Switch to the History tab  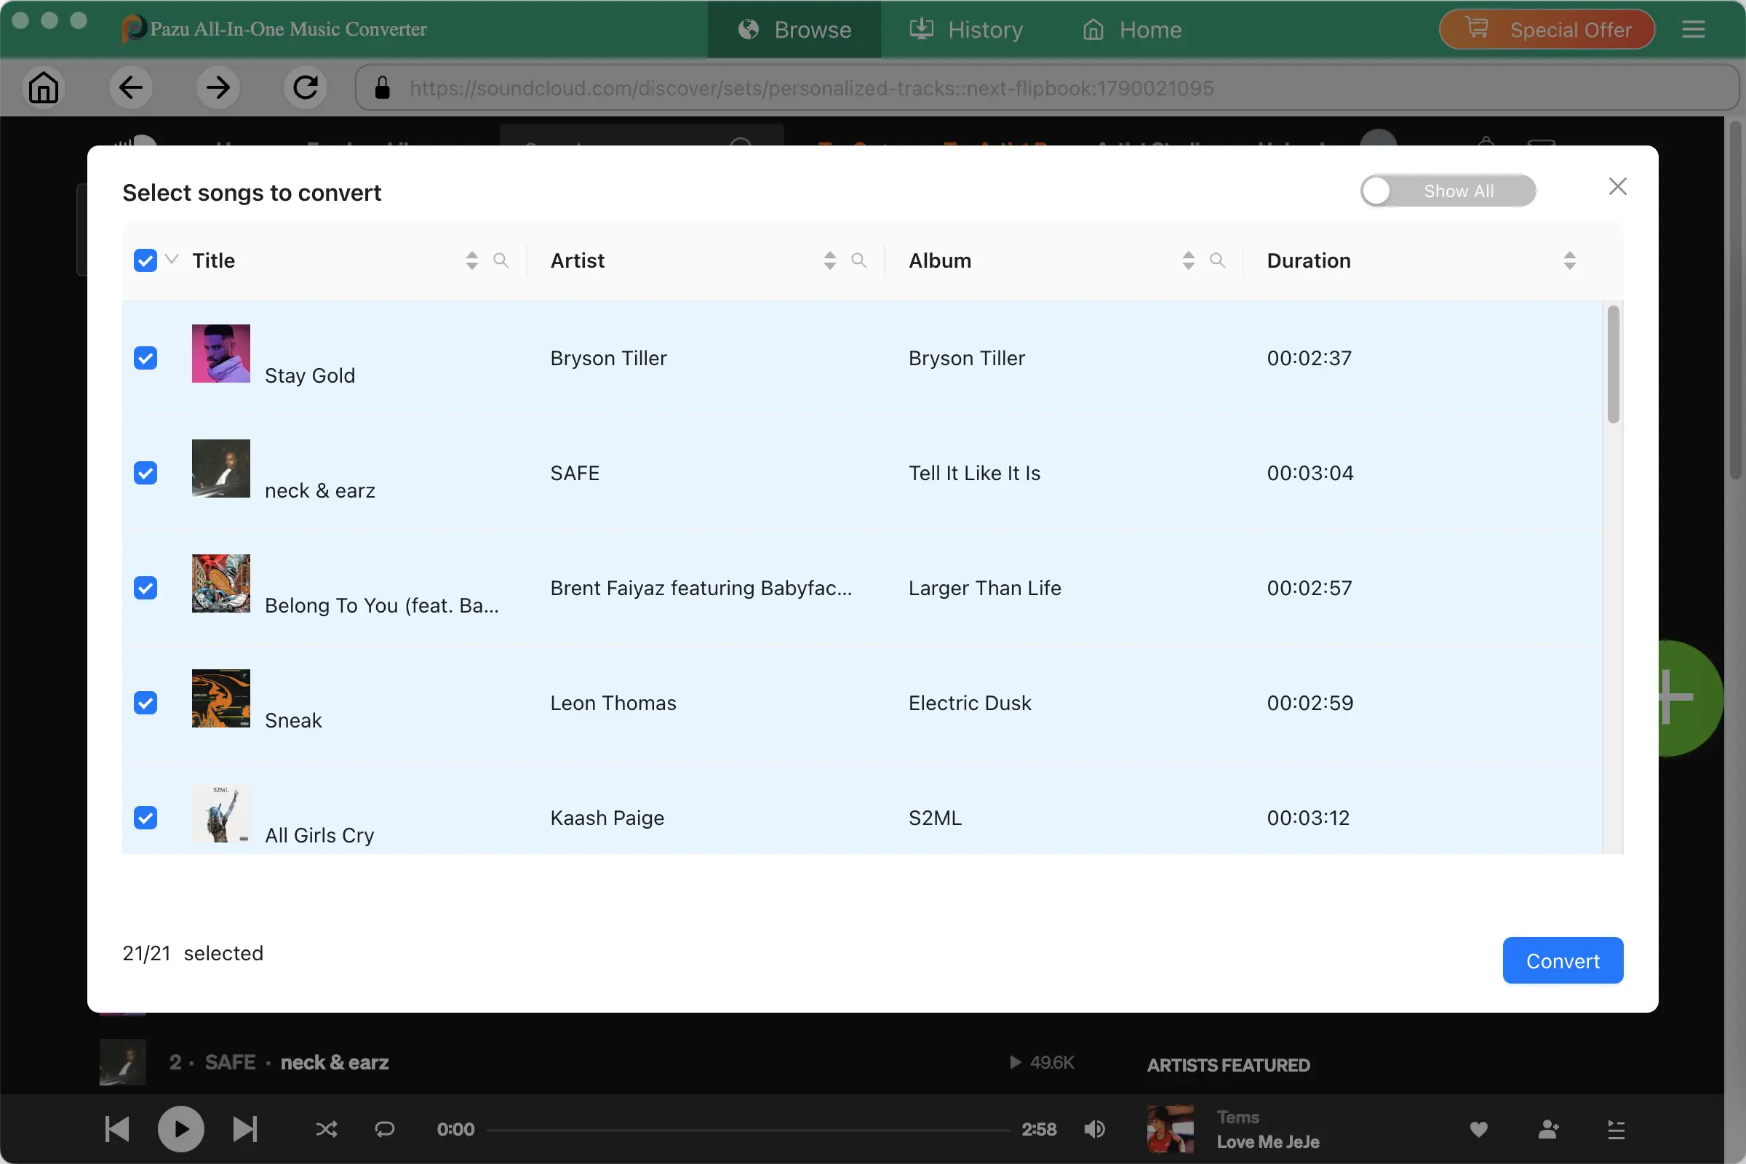(x=967, y=29)
